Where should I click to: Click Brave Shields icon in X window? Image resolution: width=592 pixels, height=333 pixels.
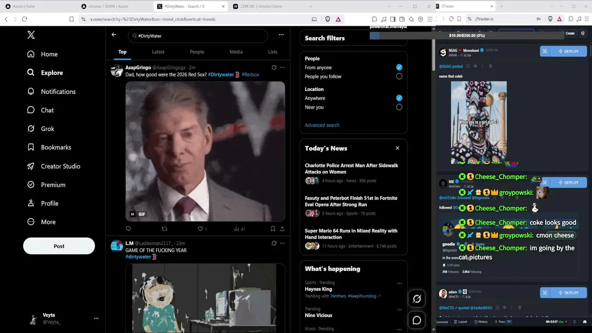pos(328,19)
